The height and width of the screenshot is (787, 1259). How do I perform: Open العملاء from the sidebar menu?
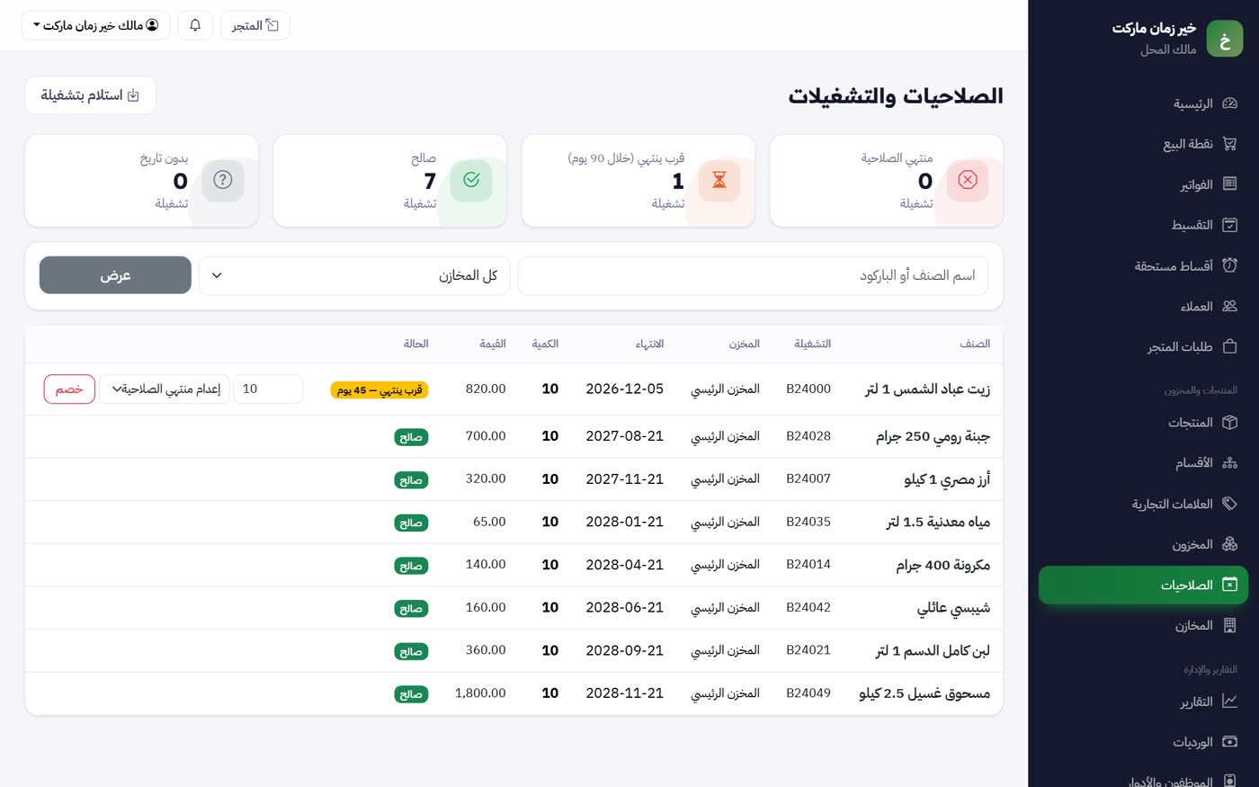point(1143,306)
